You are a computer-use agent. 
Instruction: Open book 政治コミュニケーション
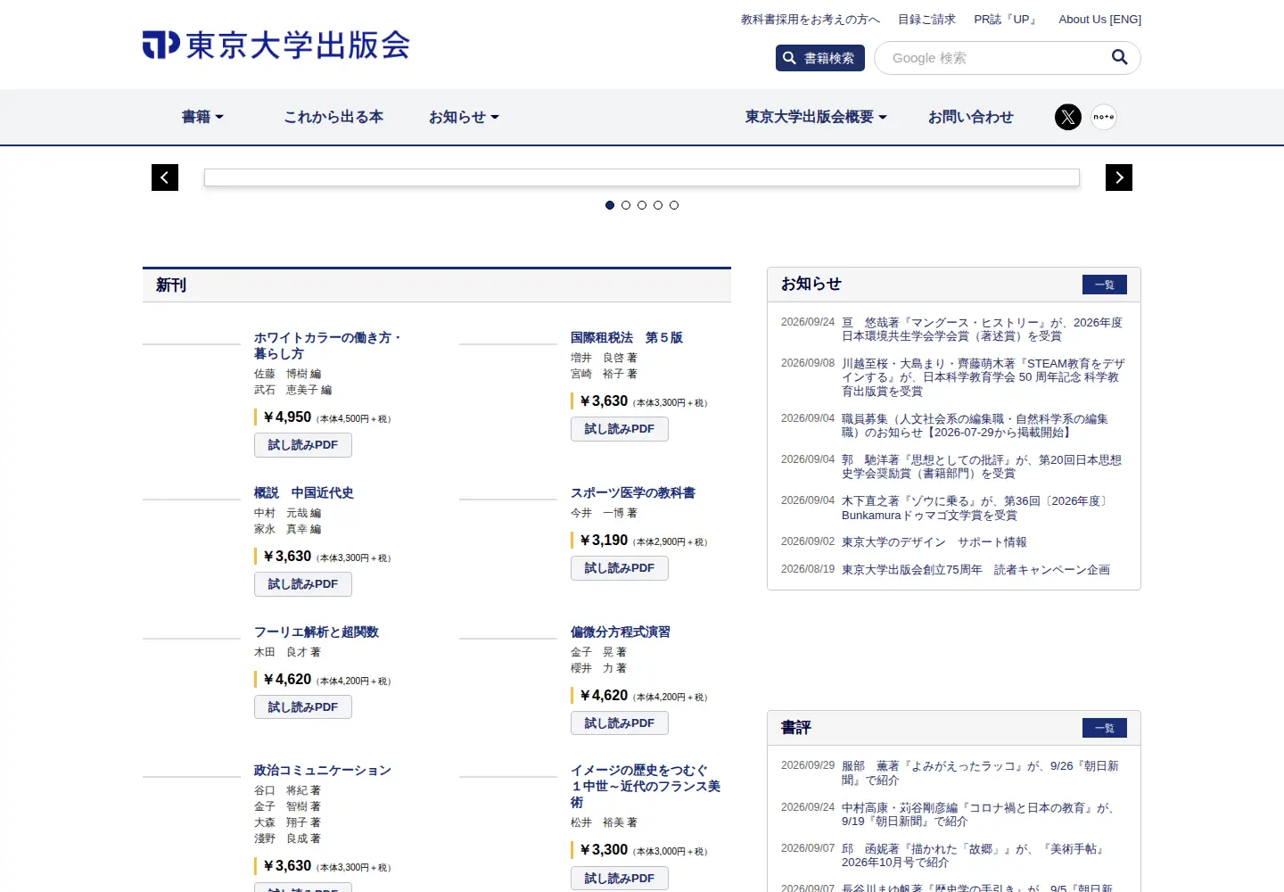pyautogui.click(x=323, y=771)
